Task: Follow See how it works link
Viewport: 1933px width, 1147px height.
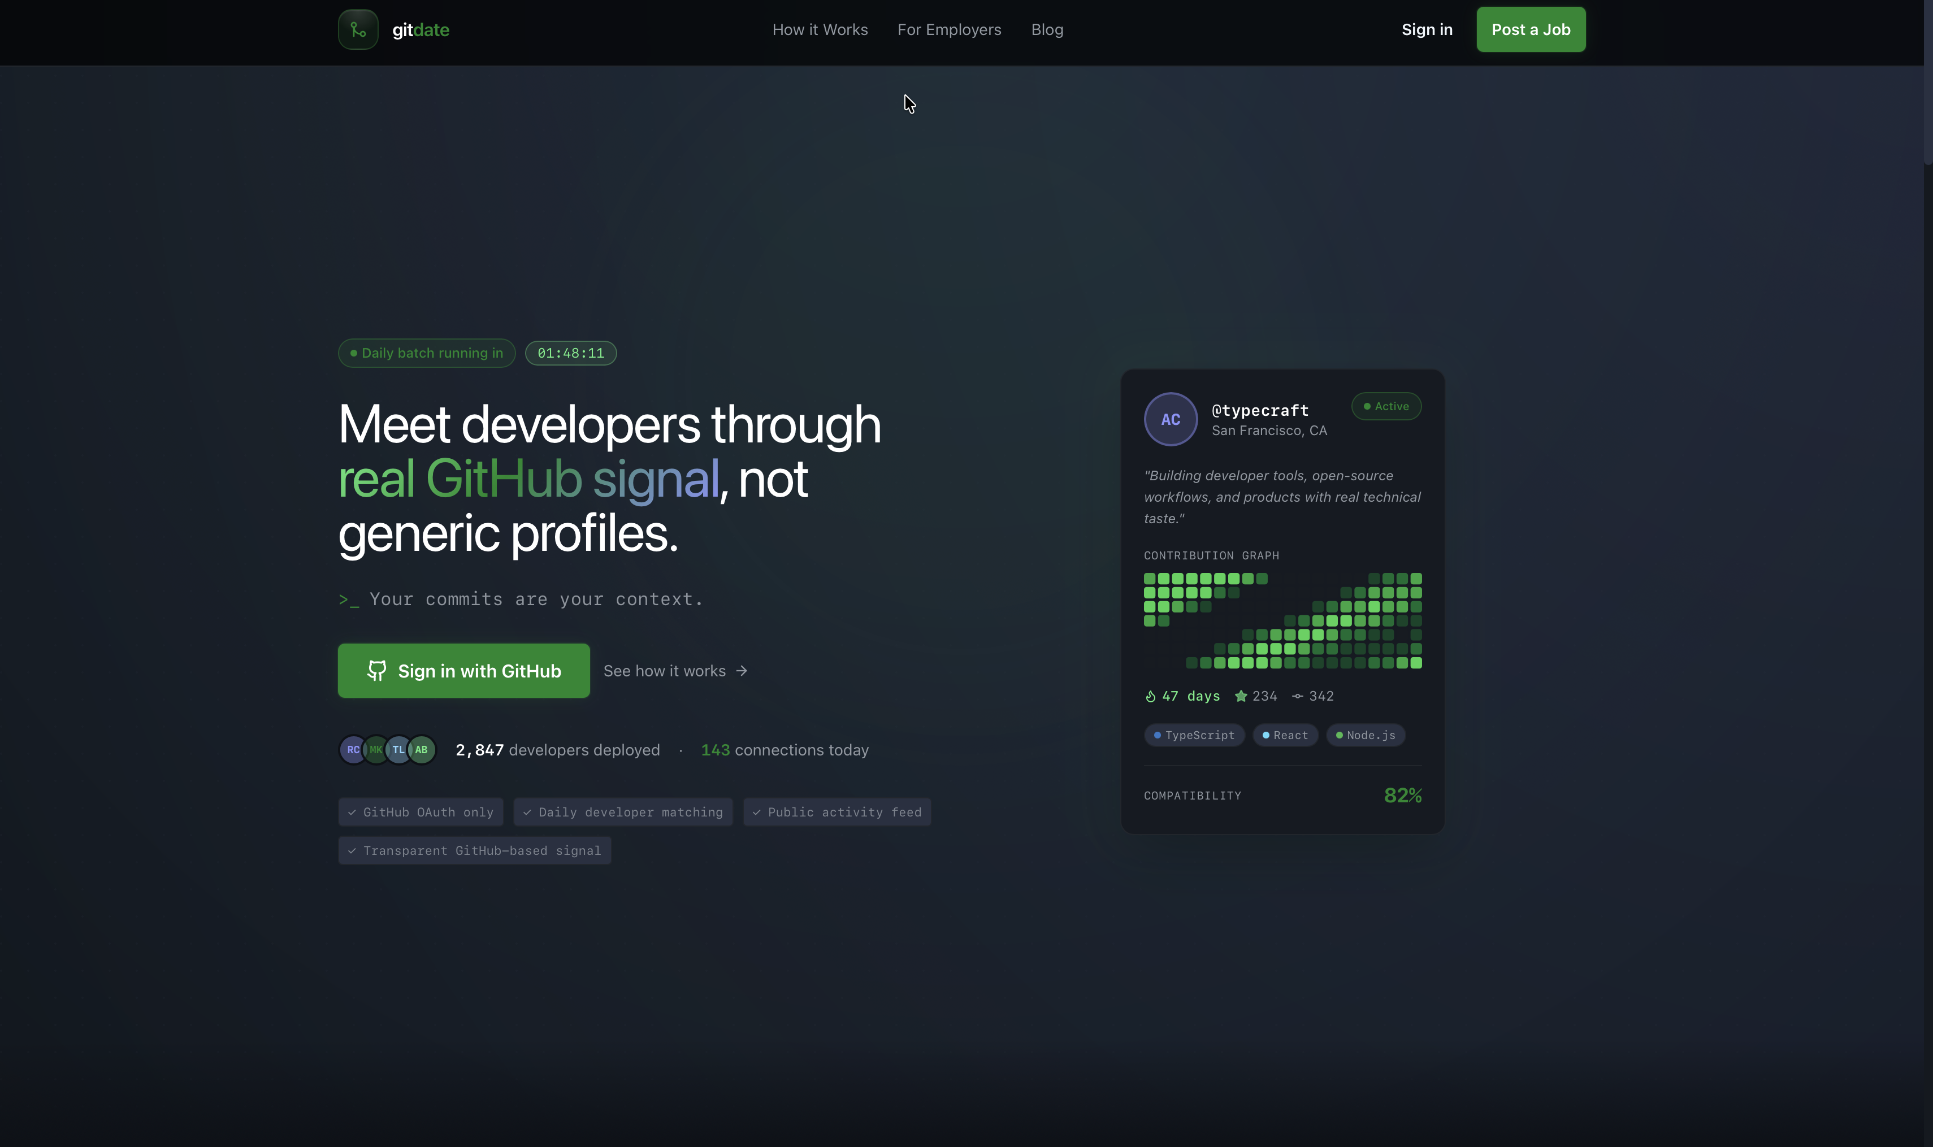Action: [x=675, y=671]
